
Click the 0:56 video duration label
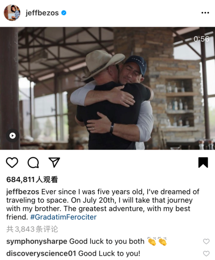coord(201,39)
